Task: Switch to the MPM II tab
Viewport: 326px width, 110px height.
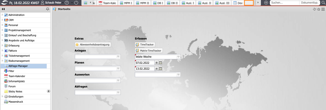Action: pos(142,3)
